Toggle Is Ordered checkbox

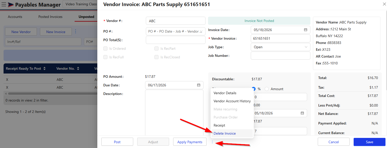coord(105,48)
